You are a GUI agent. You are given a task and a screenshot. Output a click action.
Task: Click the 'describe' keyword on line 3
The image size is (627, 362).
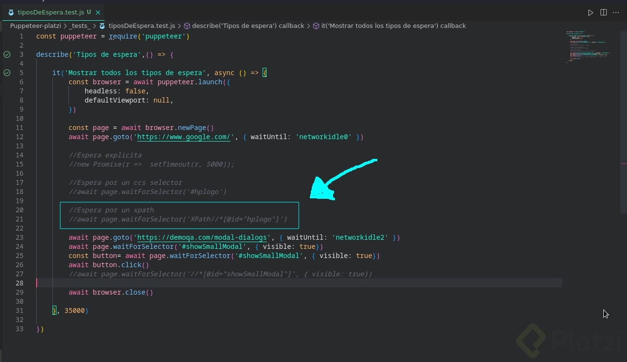click(x=52, y=54)
